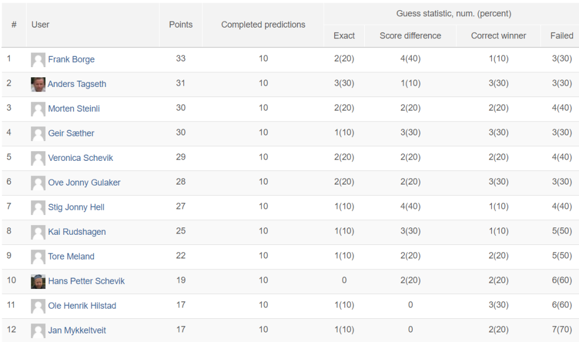Click Tore Meland's default avatar icon
Screen dimensions: 579x342
click(x=38, y=257)
